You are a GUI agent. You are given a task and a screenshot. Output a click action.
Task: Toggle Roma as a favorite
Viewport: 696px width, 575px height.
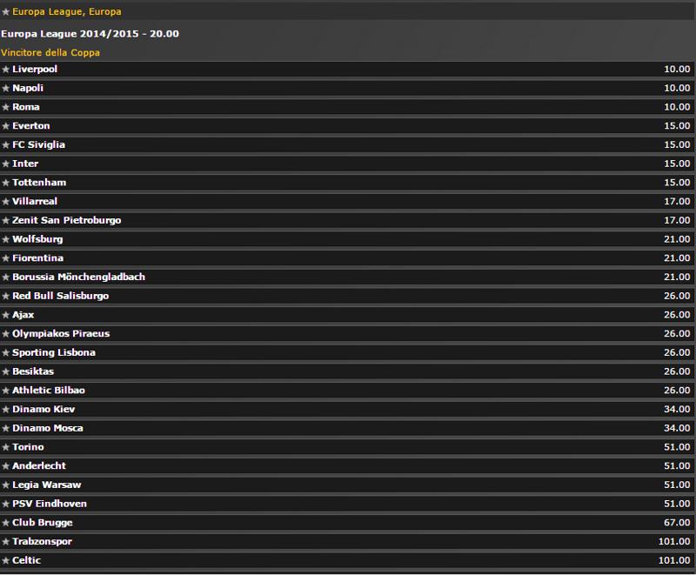click(x=8, y=106)
